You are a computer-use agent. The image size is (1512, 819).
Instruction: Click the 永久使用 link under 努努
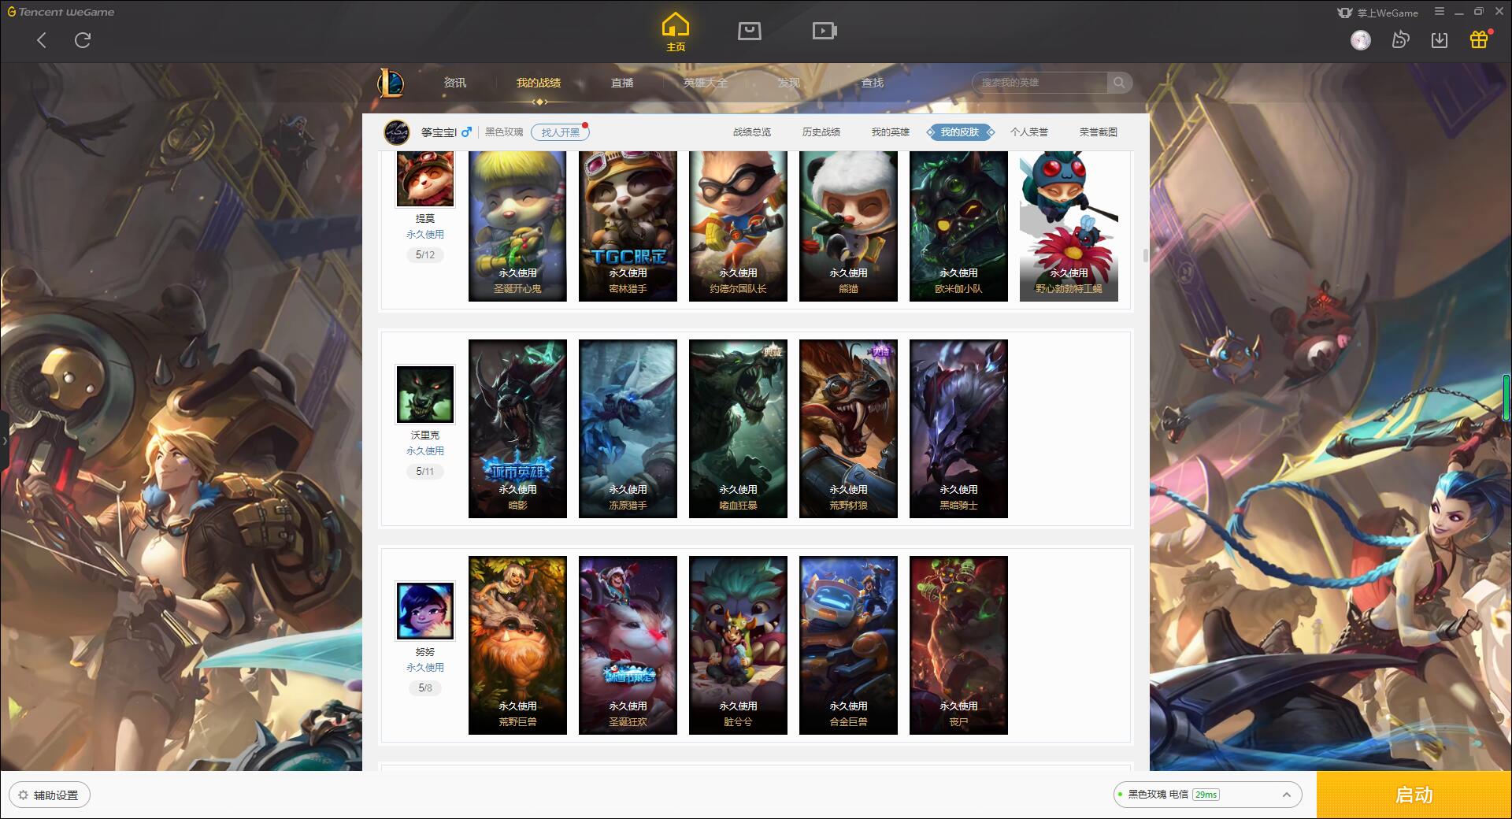[x=425, y=668]
